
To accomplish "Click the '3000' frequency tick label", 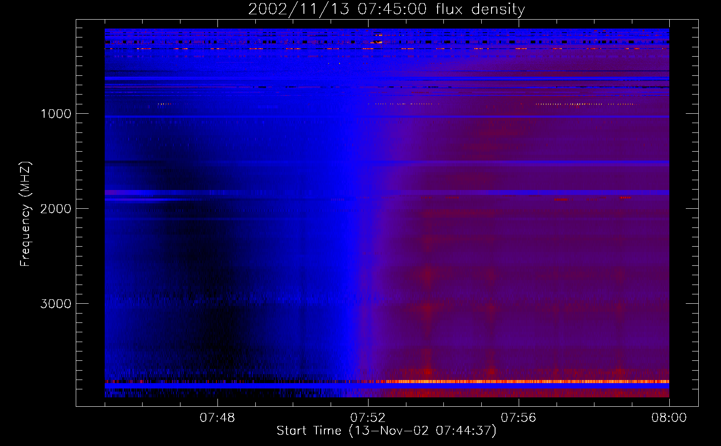I will (x=56, y=304).
